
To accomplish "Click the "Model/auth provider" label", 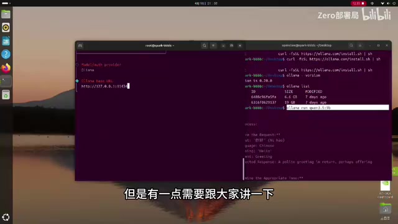I will tap(101, 65).
